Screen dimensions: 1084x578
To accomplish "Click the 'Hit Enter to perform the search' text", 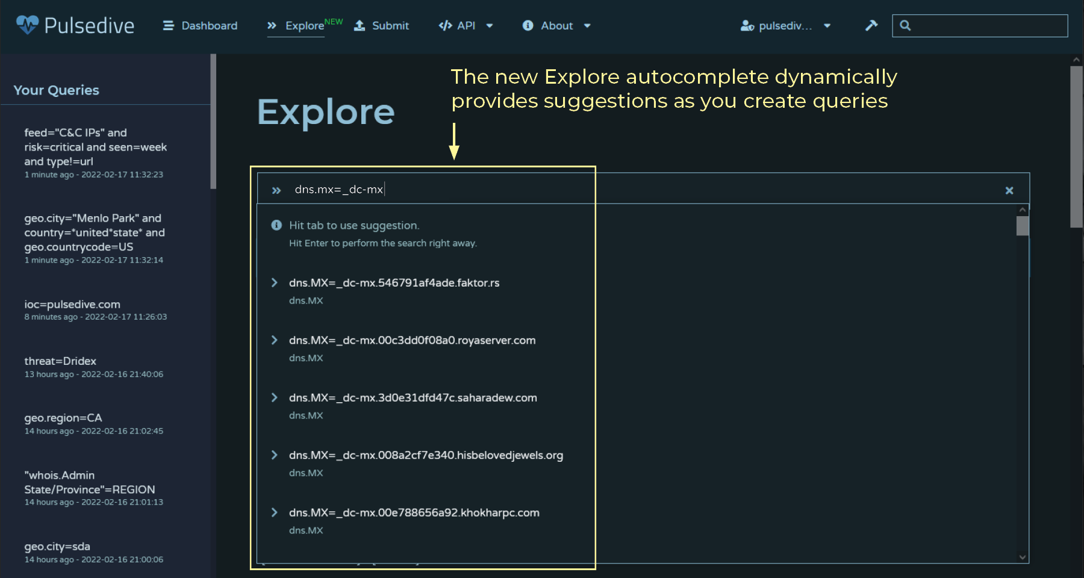I will [383, 243].
